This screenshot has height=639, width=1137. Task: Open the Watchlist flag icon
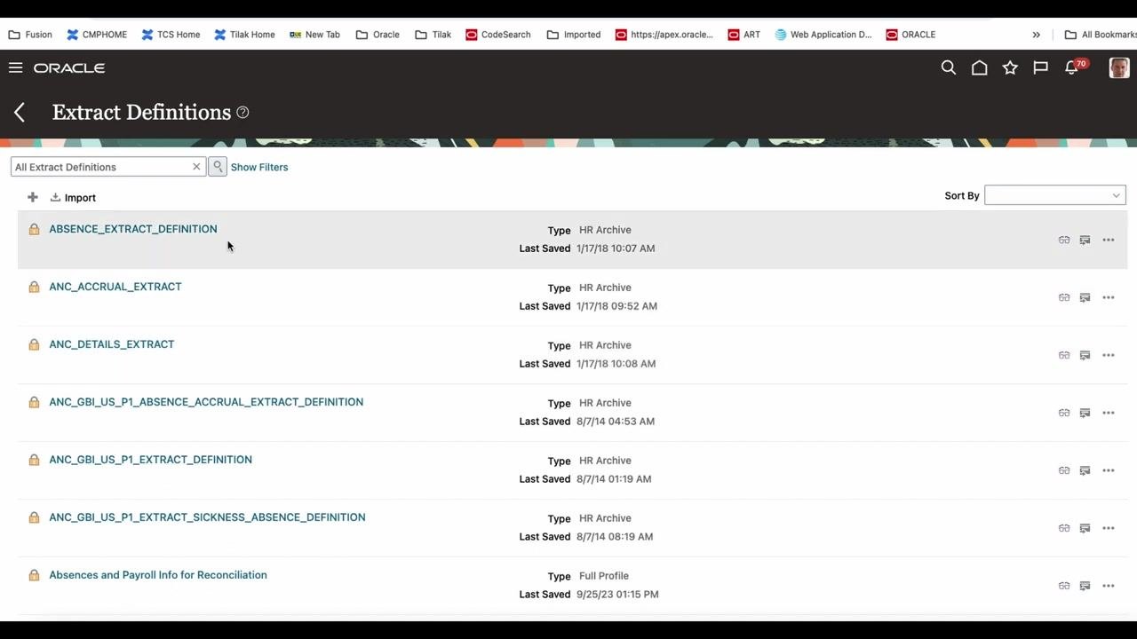[1040, 67]
